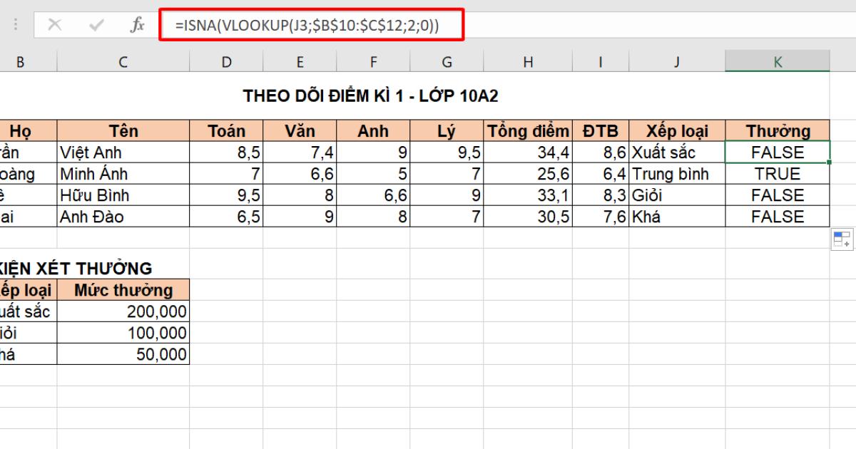Select the Trung bình cell in Xếp loại column
Screen dimensions: 856x449
pyautogui.click(x=674, y=173)
